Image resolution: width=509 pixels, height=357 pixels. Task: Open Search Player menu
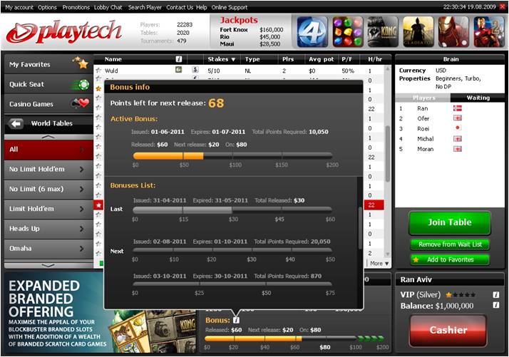click(x=145, y=7)
